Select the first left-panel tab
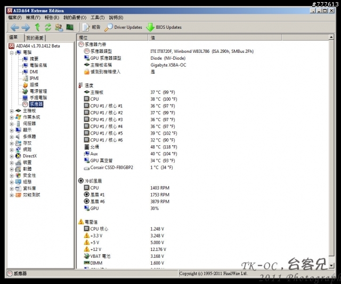The height and width of the screenshot is (284, 341). [x=13, y=37]
